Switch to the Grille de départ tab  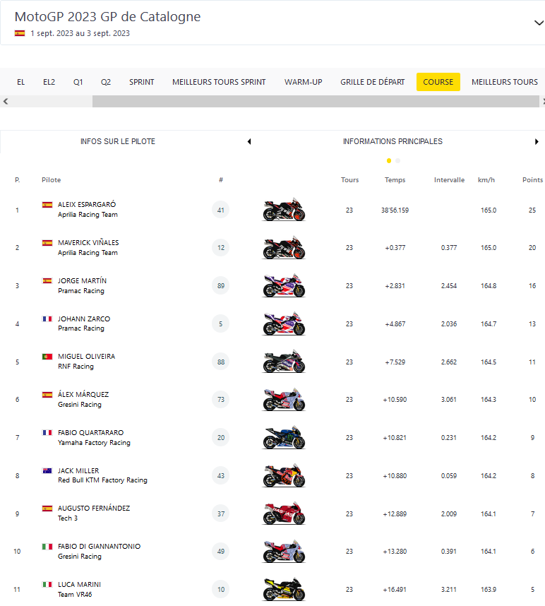click(x=372, y=82)
